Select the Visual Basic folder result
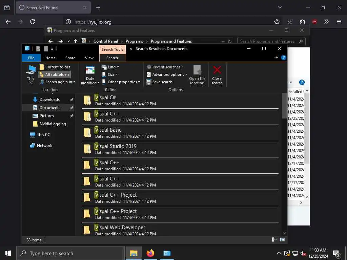The width and height of the screenshot is (347, 260). click(x=180, y=133)
